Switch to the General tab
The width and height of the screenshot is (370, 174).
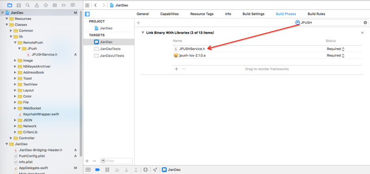tap(142, 14)
